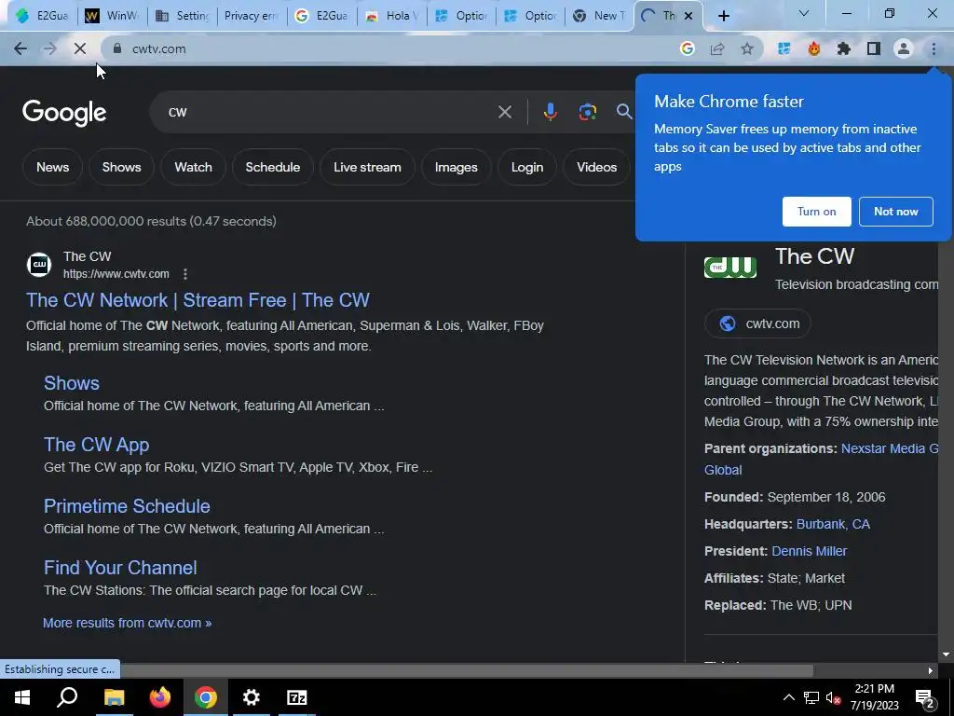Image resolution: width=954 pixels, height=716 pixels.
Task: Bookmark this tab with the star
Action: click(747, 48)
